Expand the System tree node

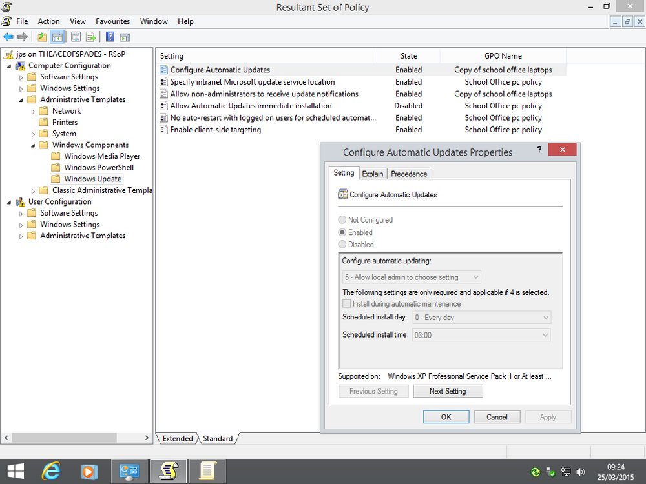click(33, 134)
